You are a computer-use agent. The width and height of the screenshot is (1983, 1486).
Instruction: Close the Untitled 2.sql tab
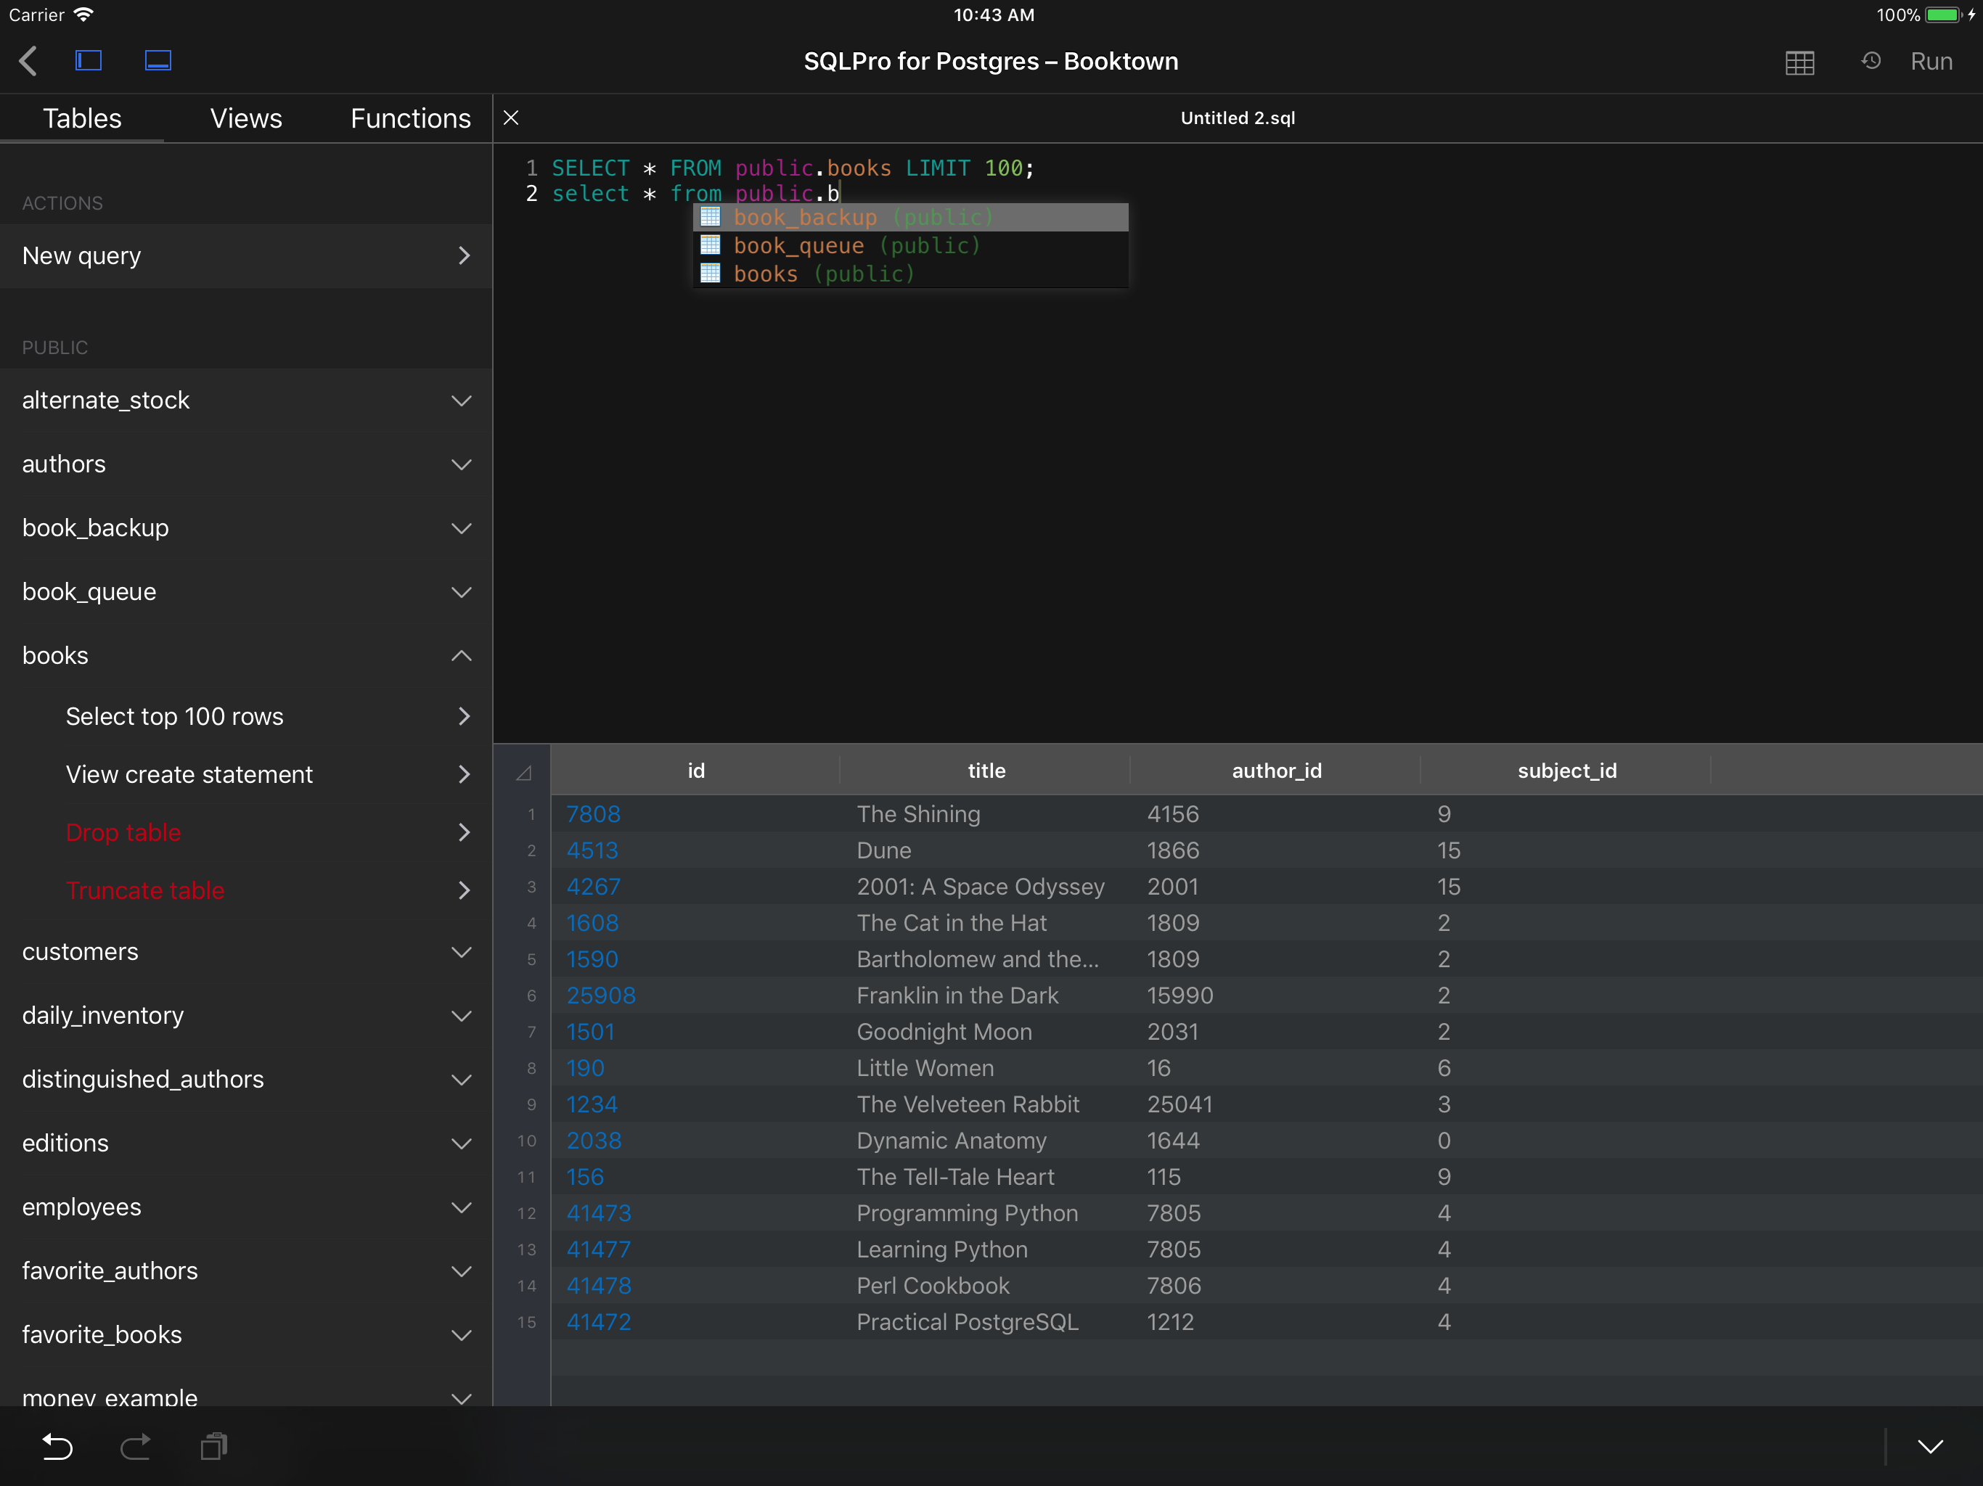(x=511, y=118)
